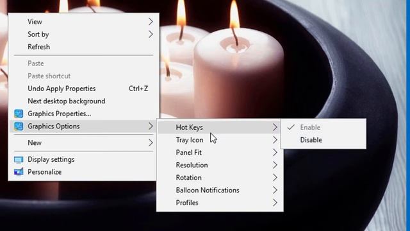Select Undo Apply Properties

coord(84,89)
